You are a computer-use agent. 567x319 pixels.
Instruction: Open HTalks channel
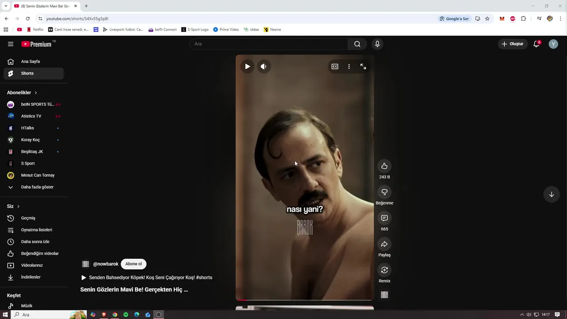coord(34,128)
